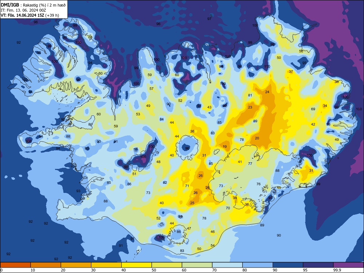Click the 99.9 legend tick label
Screen dimensions: 364x273
(x=337, y=270)
